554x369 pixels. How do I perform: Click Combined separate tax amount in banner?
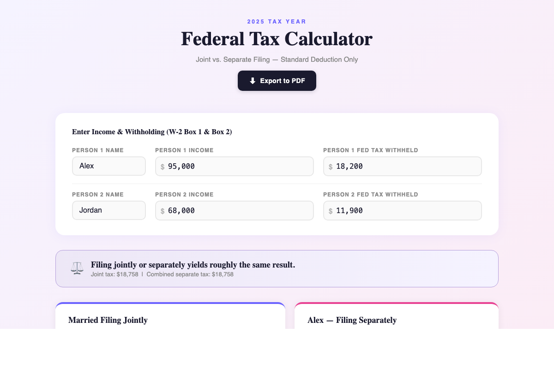click(x=190, y=274)
